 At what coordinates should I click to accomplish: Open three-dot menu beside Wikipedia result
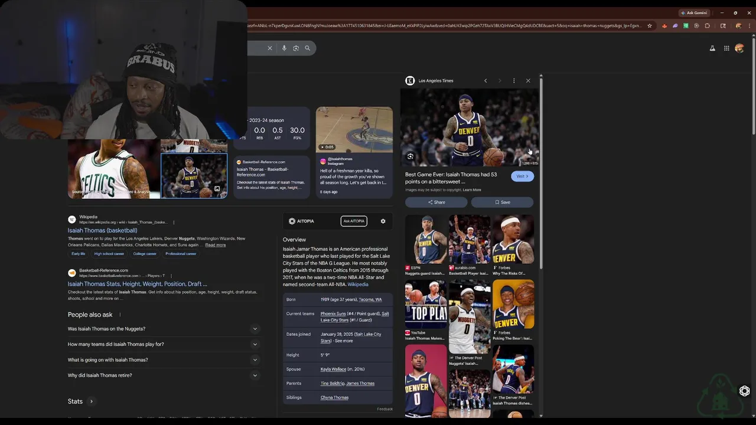coord(174,223)
